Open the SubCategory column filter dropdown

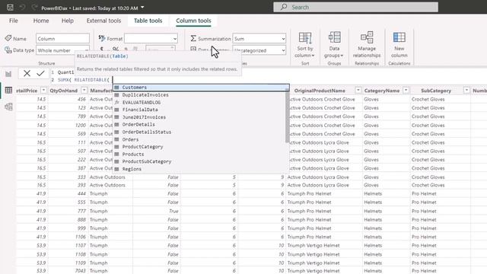click(x=466, y=90)
